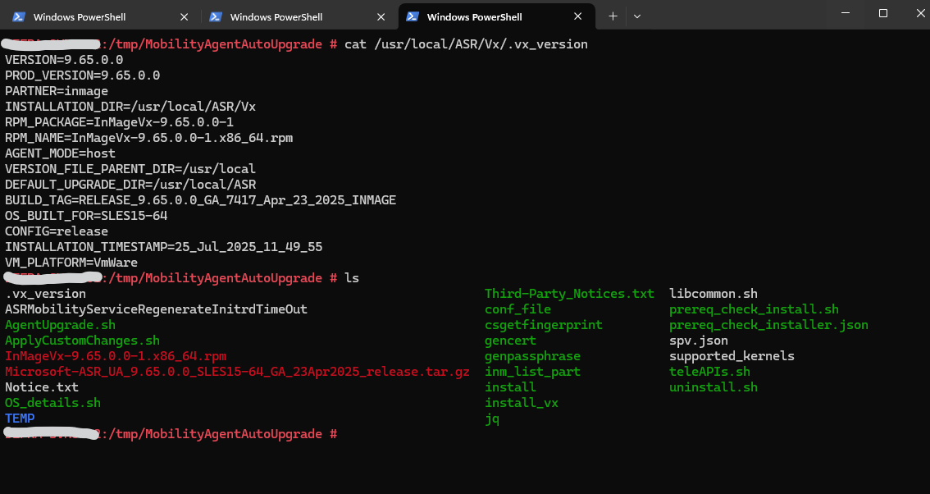
Task: Click gencert file name
Action: 510,341
